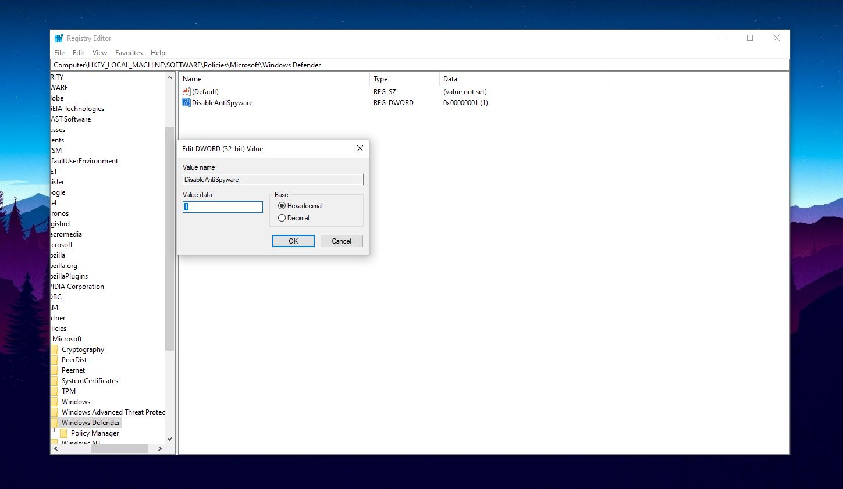The width and height of the screenshot is (843, 489).
Task: Select the Peernet key in the tree
Action: 73,370
